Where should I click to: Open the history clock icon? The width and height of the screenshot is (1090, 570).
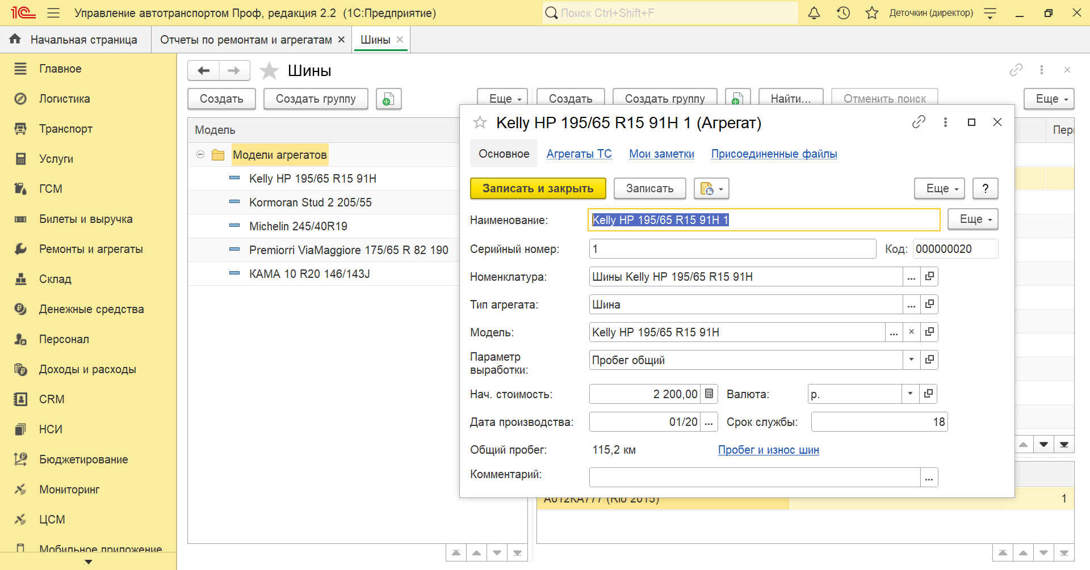coord(843,13)
